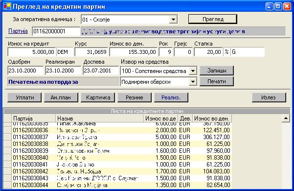Click the Грејс field
The width and height of the screenshot is (294, 191).
pyautogui.click(x=183, y=52)
